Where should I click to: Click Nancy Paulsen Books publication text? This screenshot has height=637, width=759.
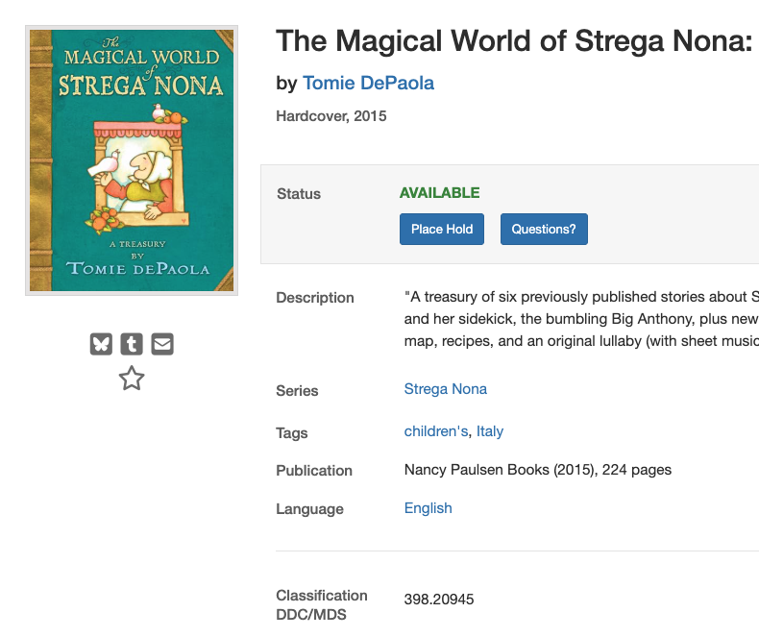538,470
